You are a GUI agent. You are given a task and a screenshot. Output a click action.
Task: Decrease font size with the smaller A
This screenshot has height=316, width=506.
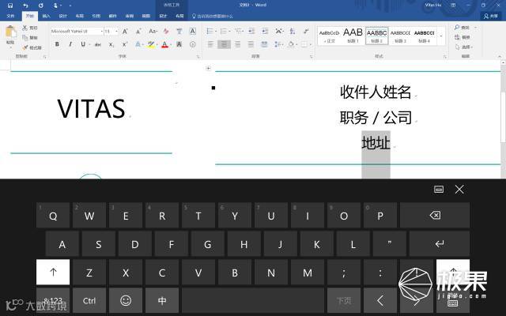tap(138, 32)
